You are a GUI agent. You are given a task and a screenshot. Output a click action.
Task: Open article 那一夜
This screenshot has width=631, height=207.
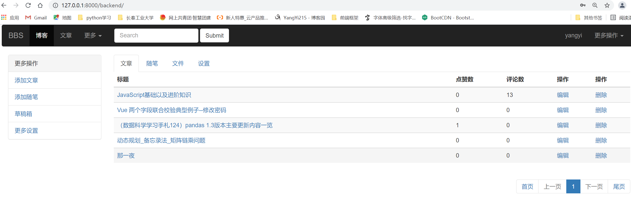(126, 156)
